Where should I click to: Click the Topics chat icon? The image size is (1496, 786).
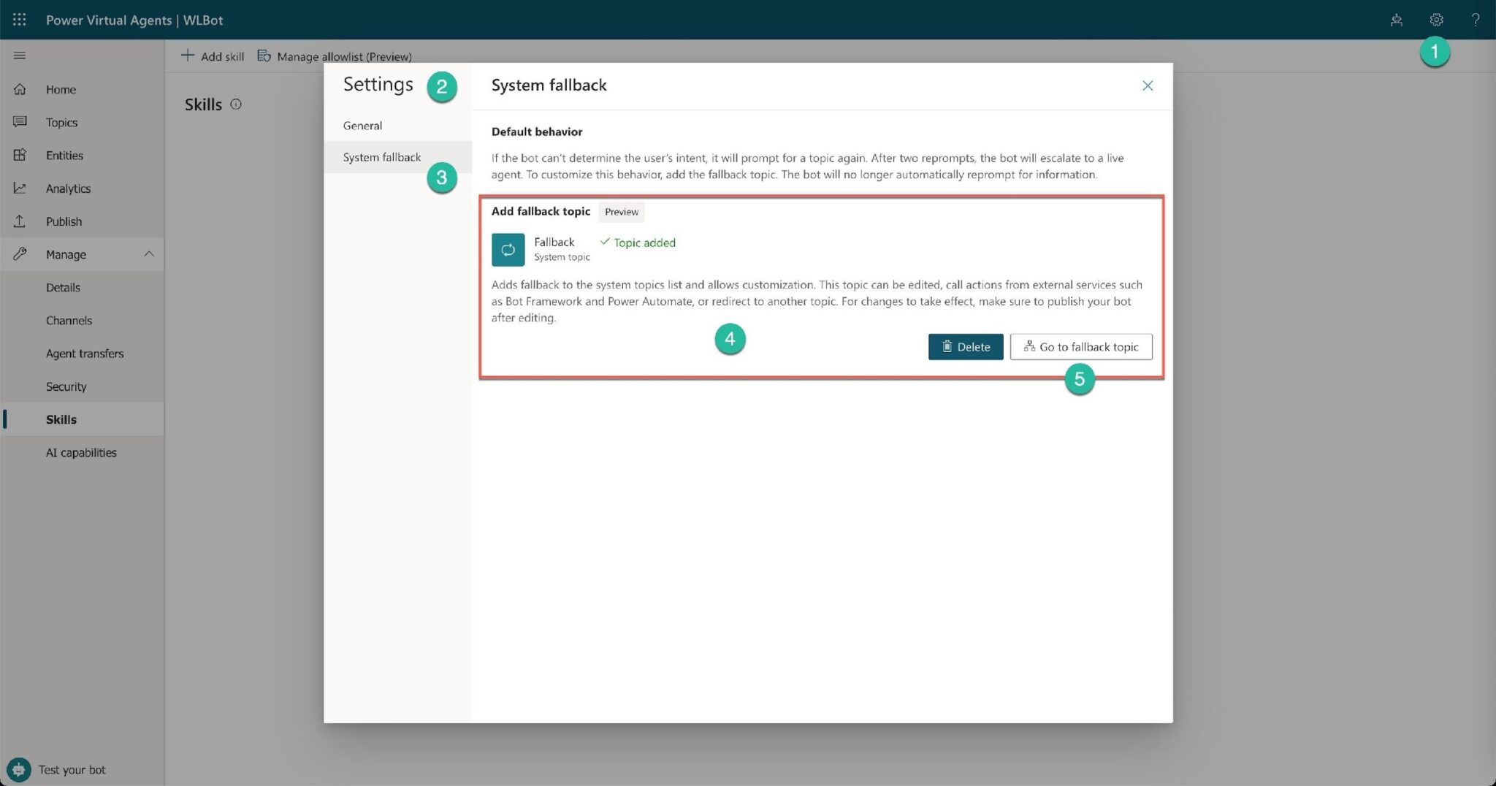tap(20, 122)
